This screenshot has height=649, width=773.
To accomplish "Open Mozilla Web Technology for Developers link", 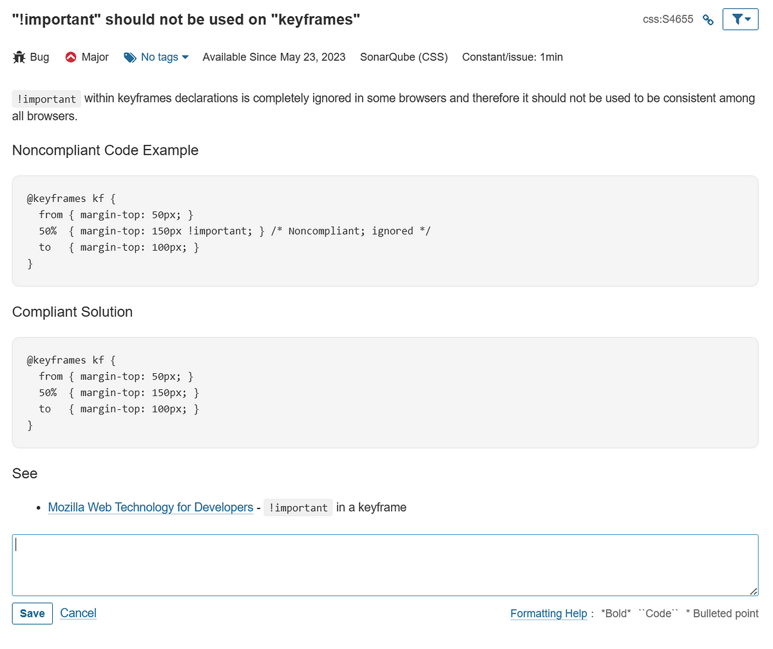I will (x=150, y=507).
